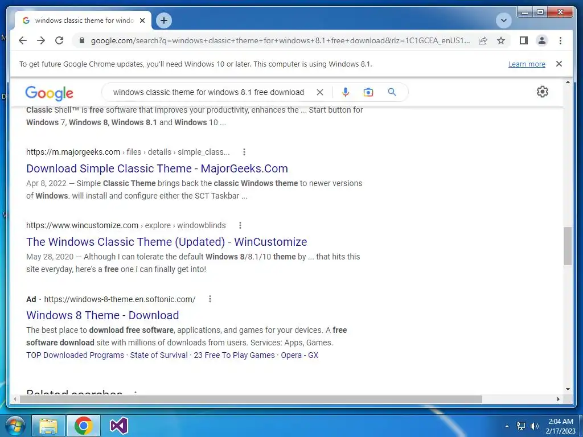Open more options for majorgeeks result
The image size is (583, 437).
click(244, 152)
